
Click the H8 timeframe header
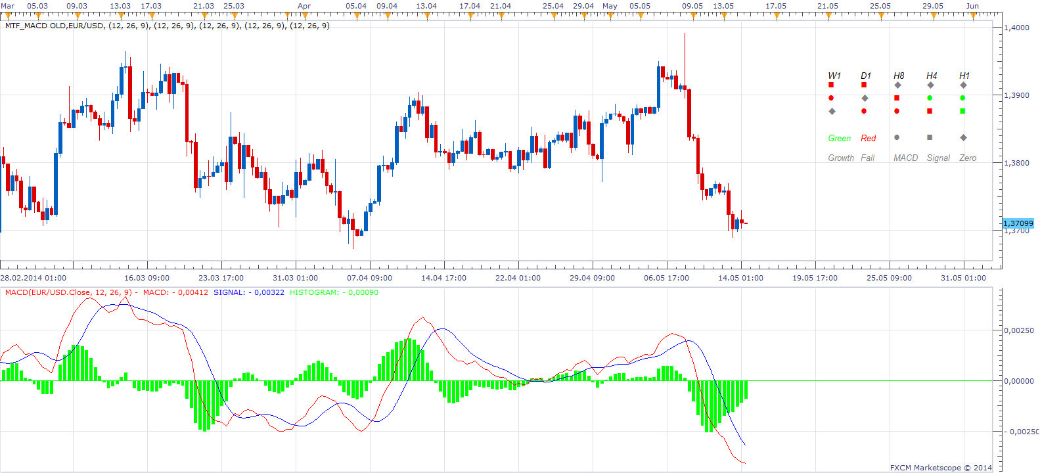[899, 76]
